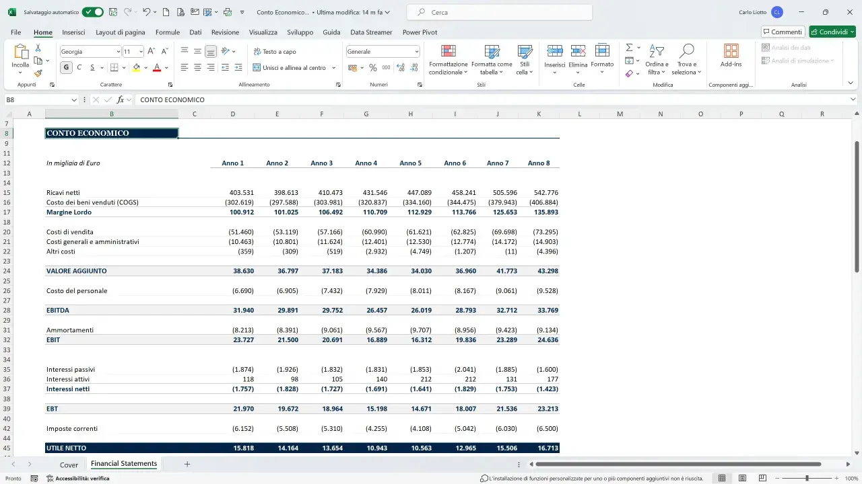
Task: Click the Incolla paste icon
Action: click(x=20, y=52)
